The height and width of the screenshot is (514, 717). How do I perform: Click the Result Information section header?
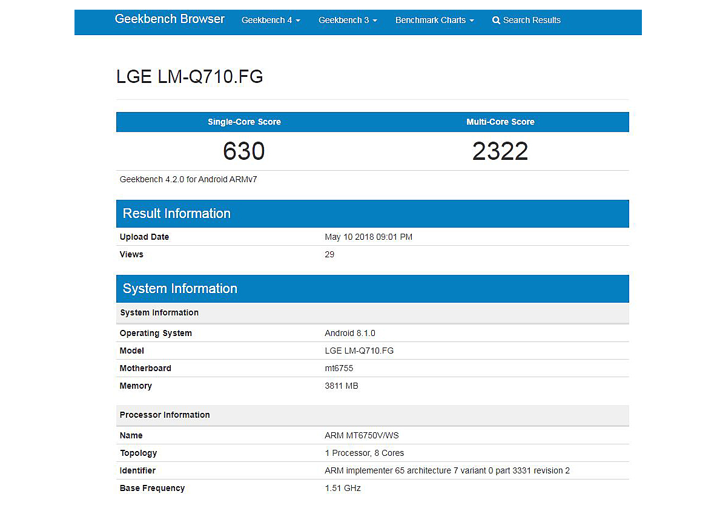pyautogui.click(x=372, y=214)
